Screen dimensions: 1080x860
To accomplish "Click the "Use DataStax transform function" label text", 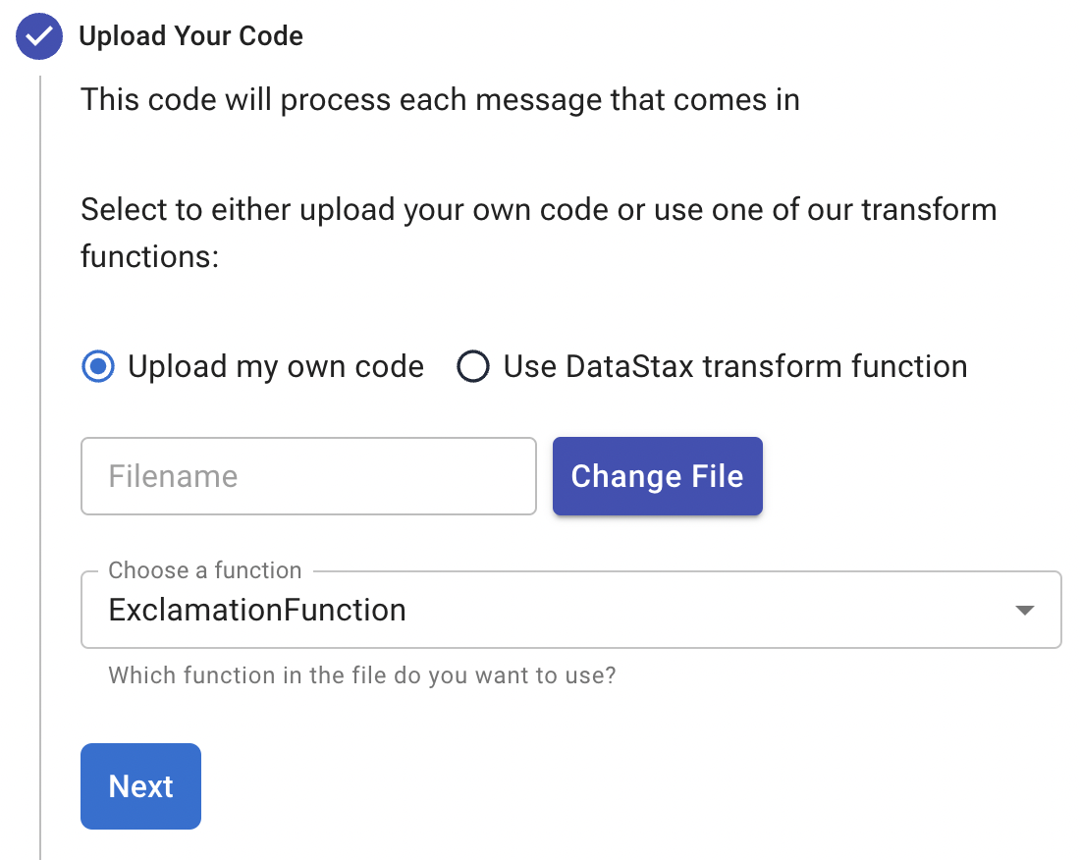I will coord(735,367).
